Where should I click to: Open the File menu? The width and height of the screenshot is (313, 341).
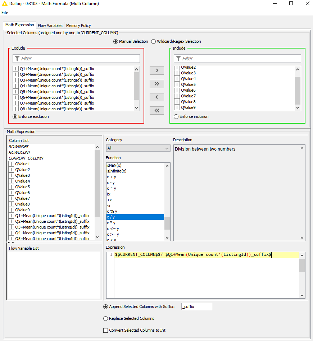point(5,13)
